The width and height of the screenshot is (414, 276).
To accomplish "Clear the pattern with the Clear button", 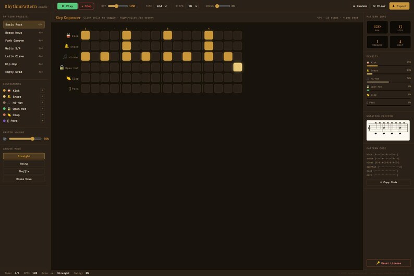I will pyautogui.click(x=379, y=6).
